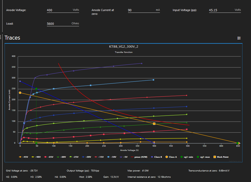Click the orange Work Point square marker on chart

tap(154, 124)
